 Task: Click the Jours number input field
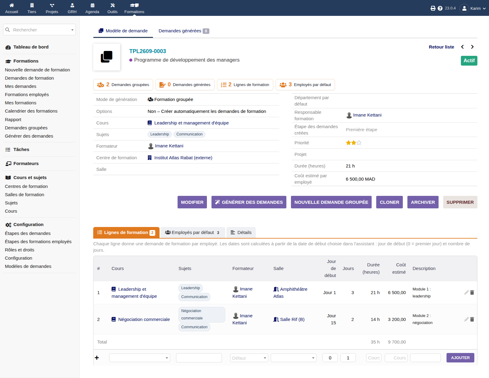click(x=348, y=358)
